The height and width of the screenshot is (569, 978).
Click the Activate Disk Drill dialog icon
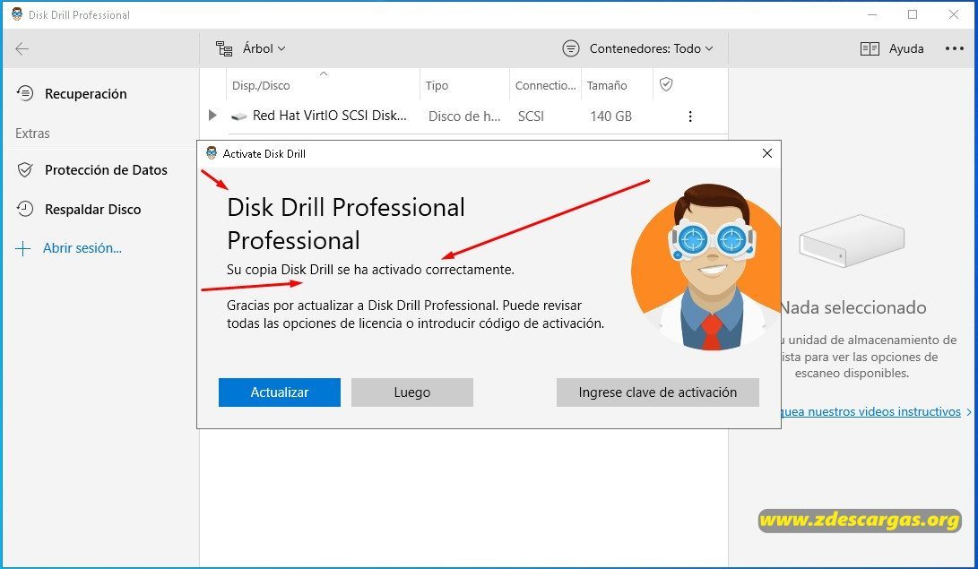coord(212,153)
